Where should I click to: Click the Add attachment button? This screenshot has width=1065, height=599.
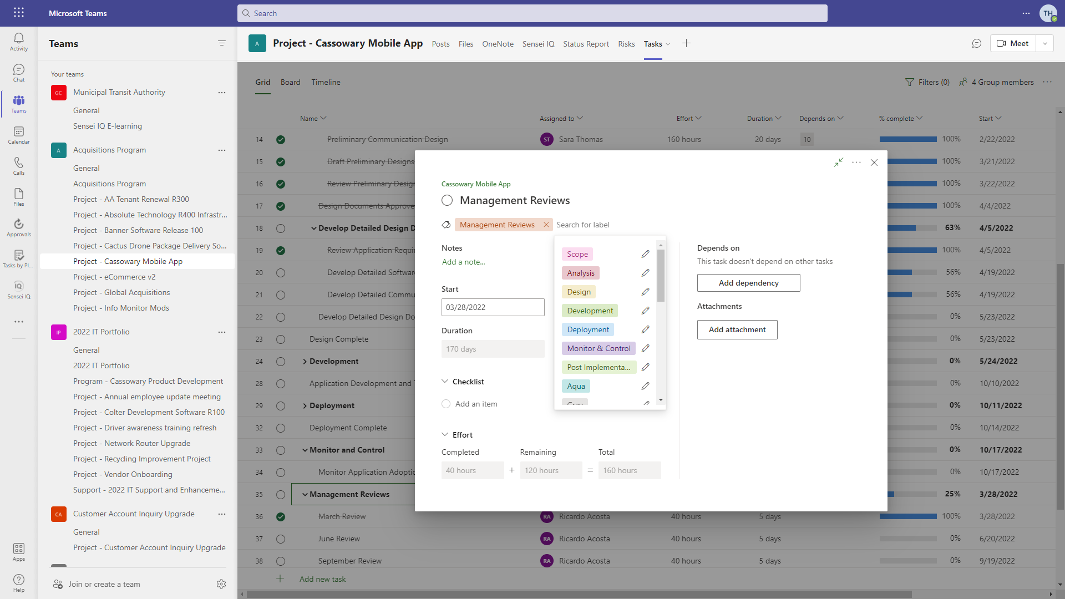(x=737, y=329)
